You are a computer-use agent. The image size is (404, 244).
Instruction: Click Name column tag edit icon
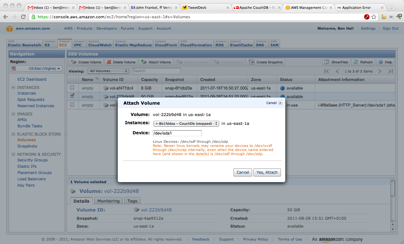[x=96, y=79]
